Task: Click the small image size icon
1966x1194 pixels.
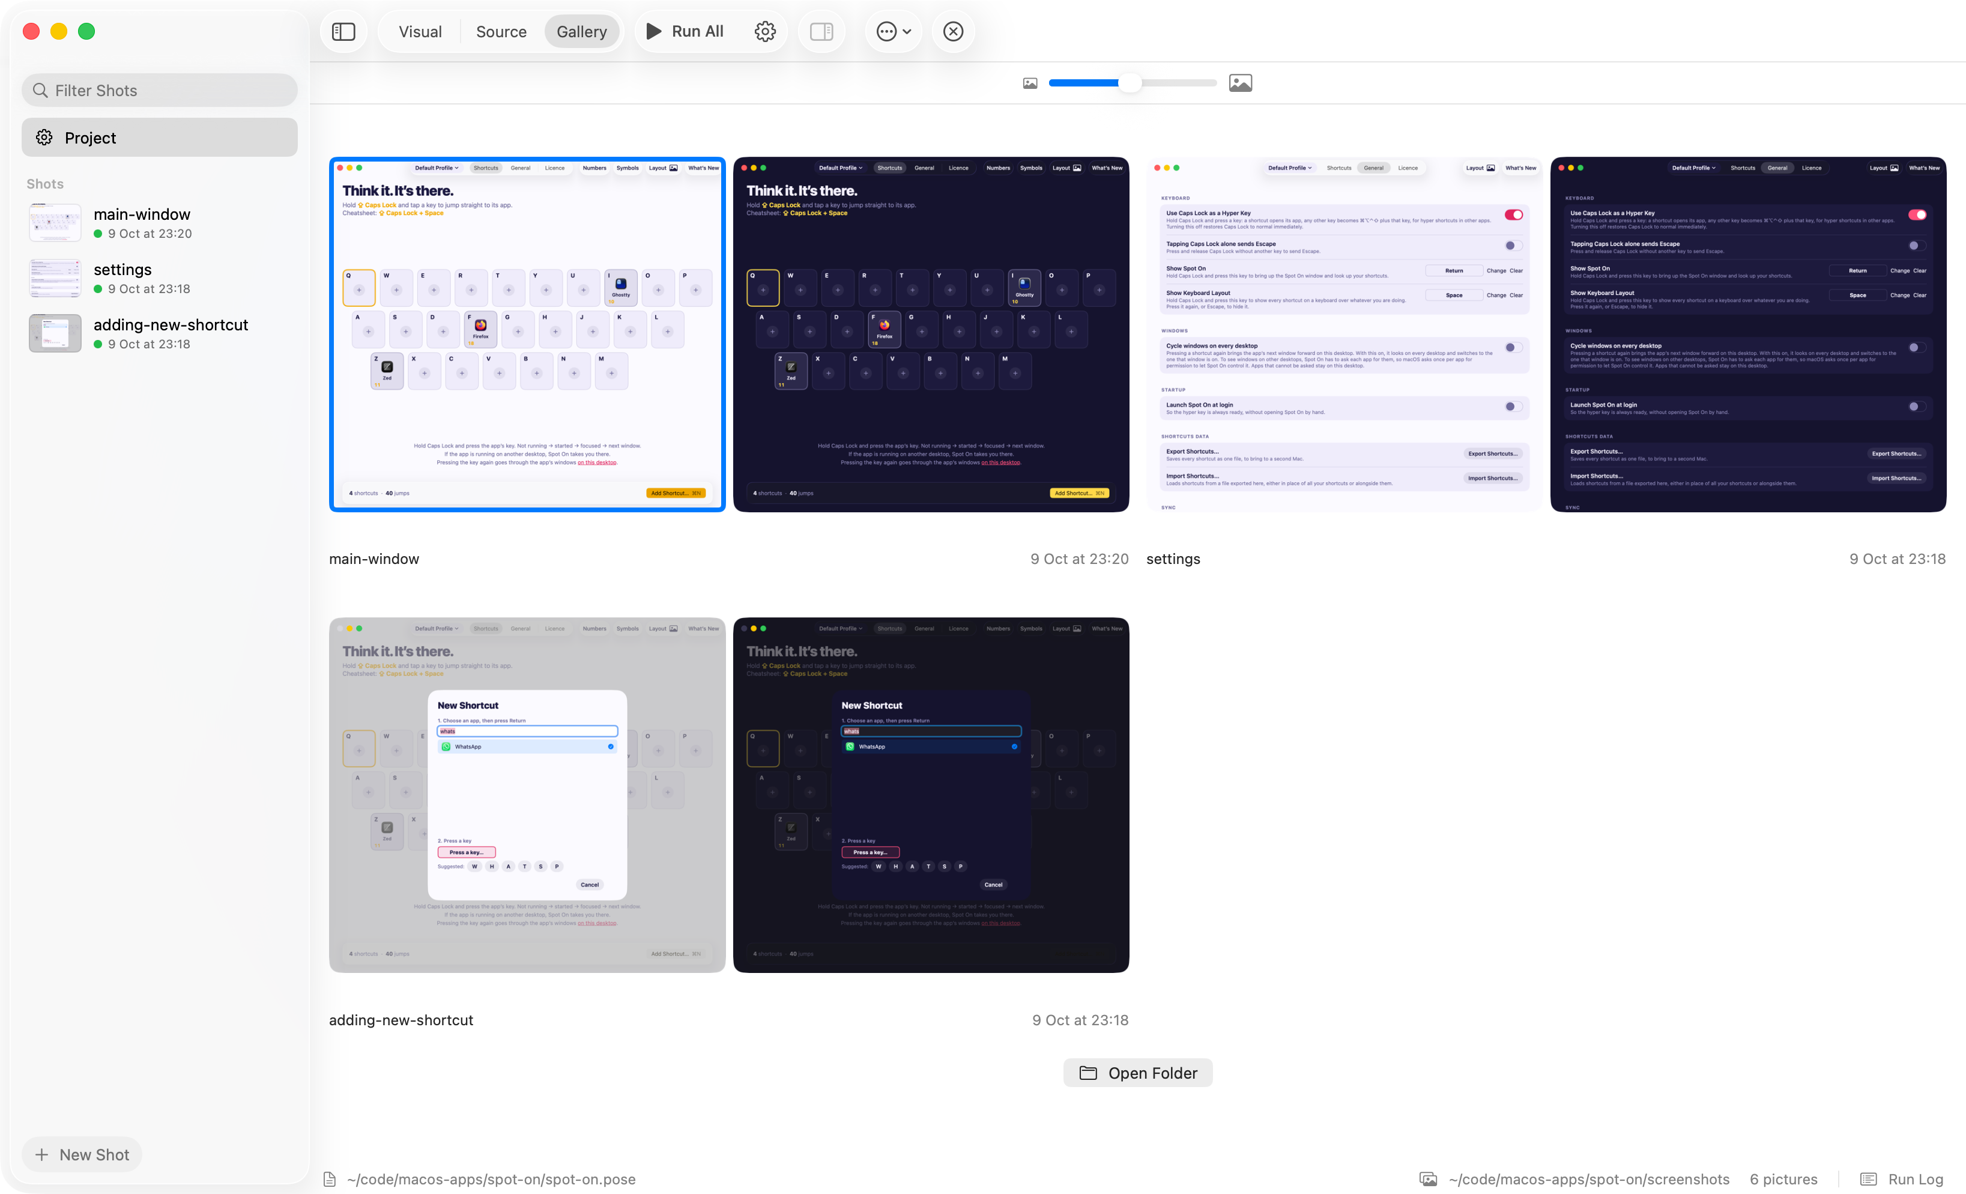Action: point(1030,83)
